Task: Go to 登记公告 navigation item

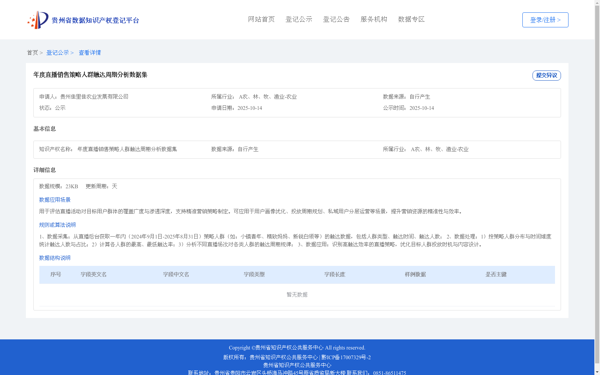Action: pos(336,19)
